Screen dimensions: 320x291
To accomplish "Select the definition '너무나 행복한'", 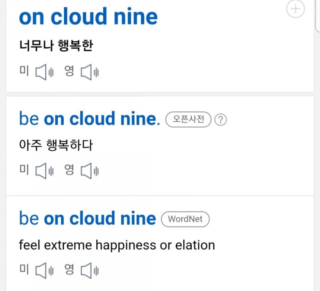I will 56,45.
